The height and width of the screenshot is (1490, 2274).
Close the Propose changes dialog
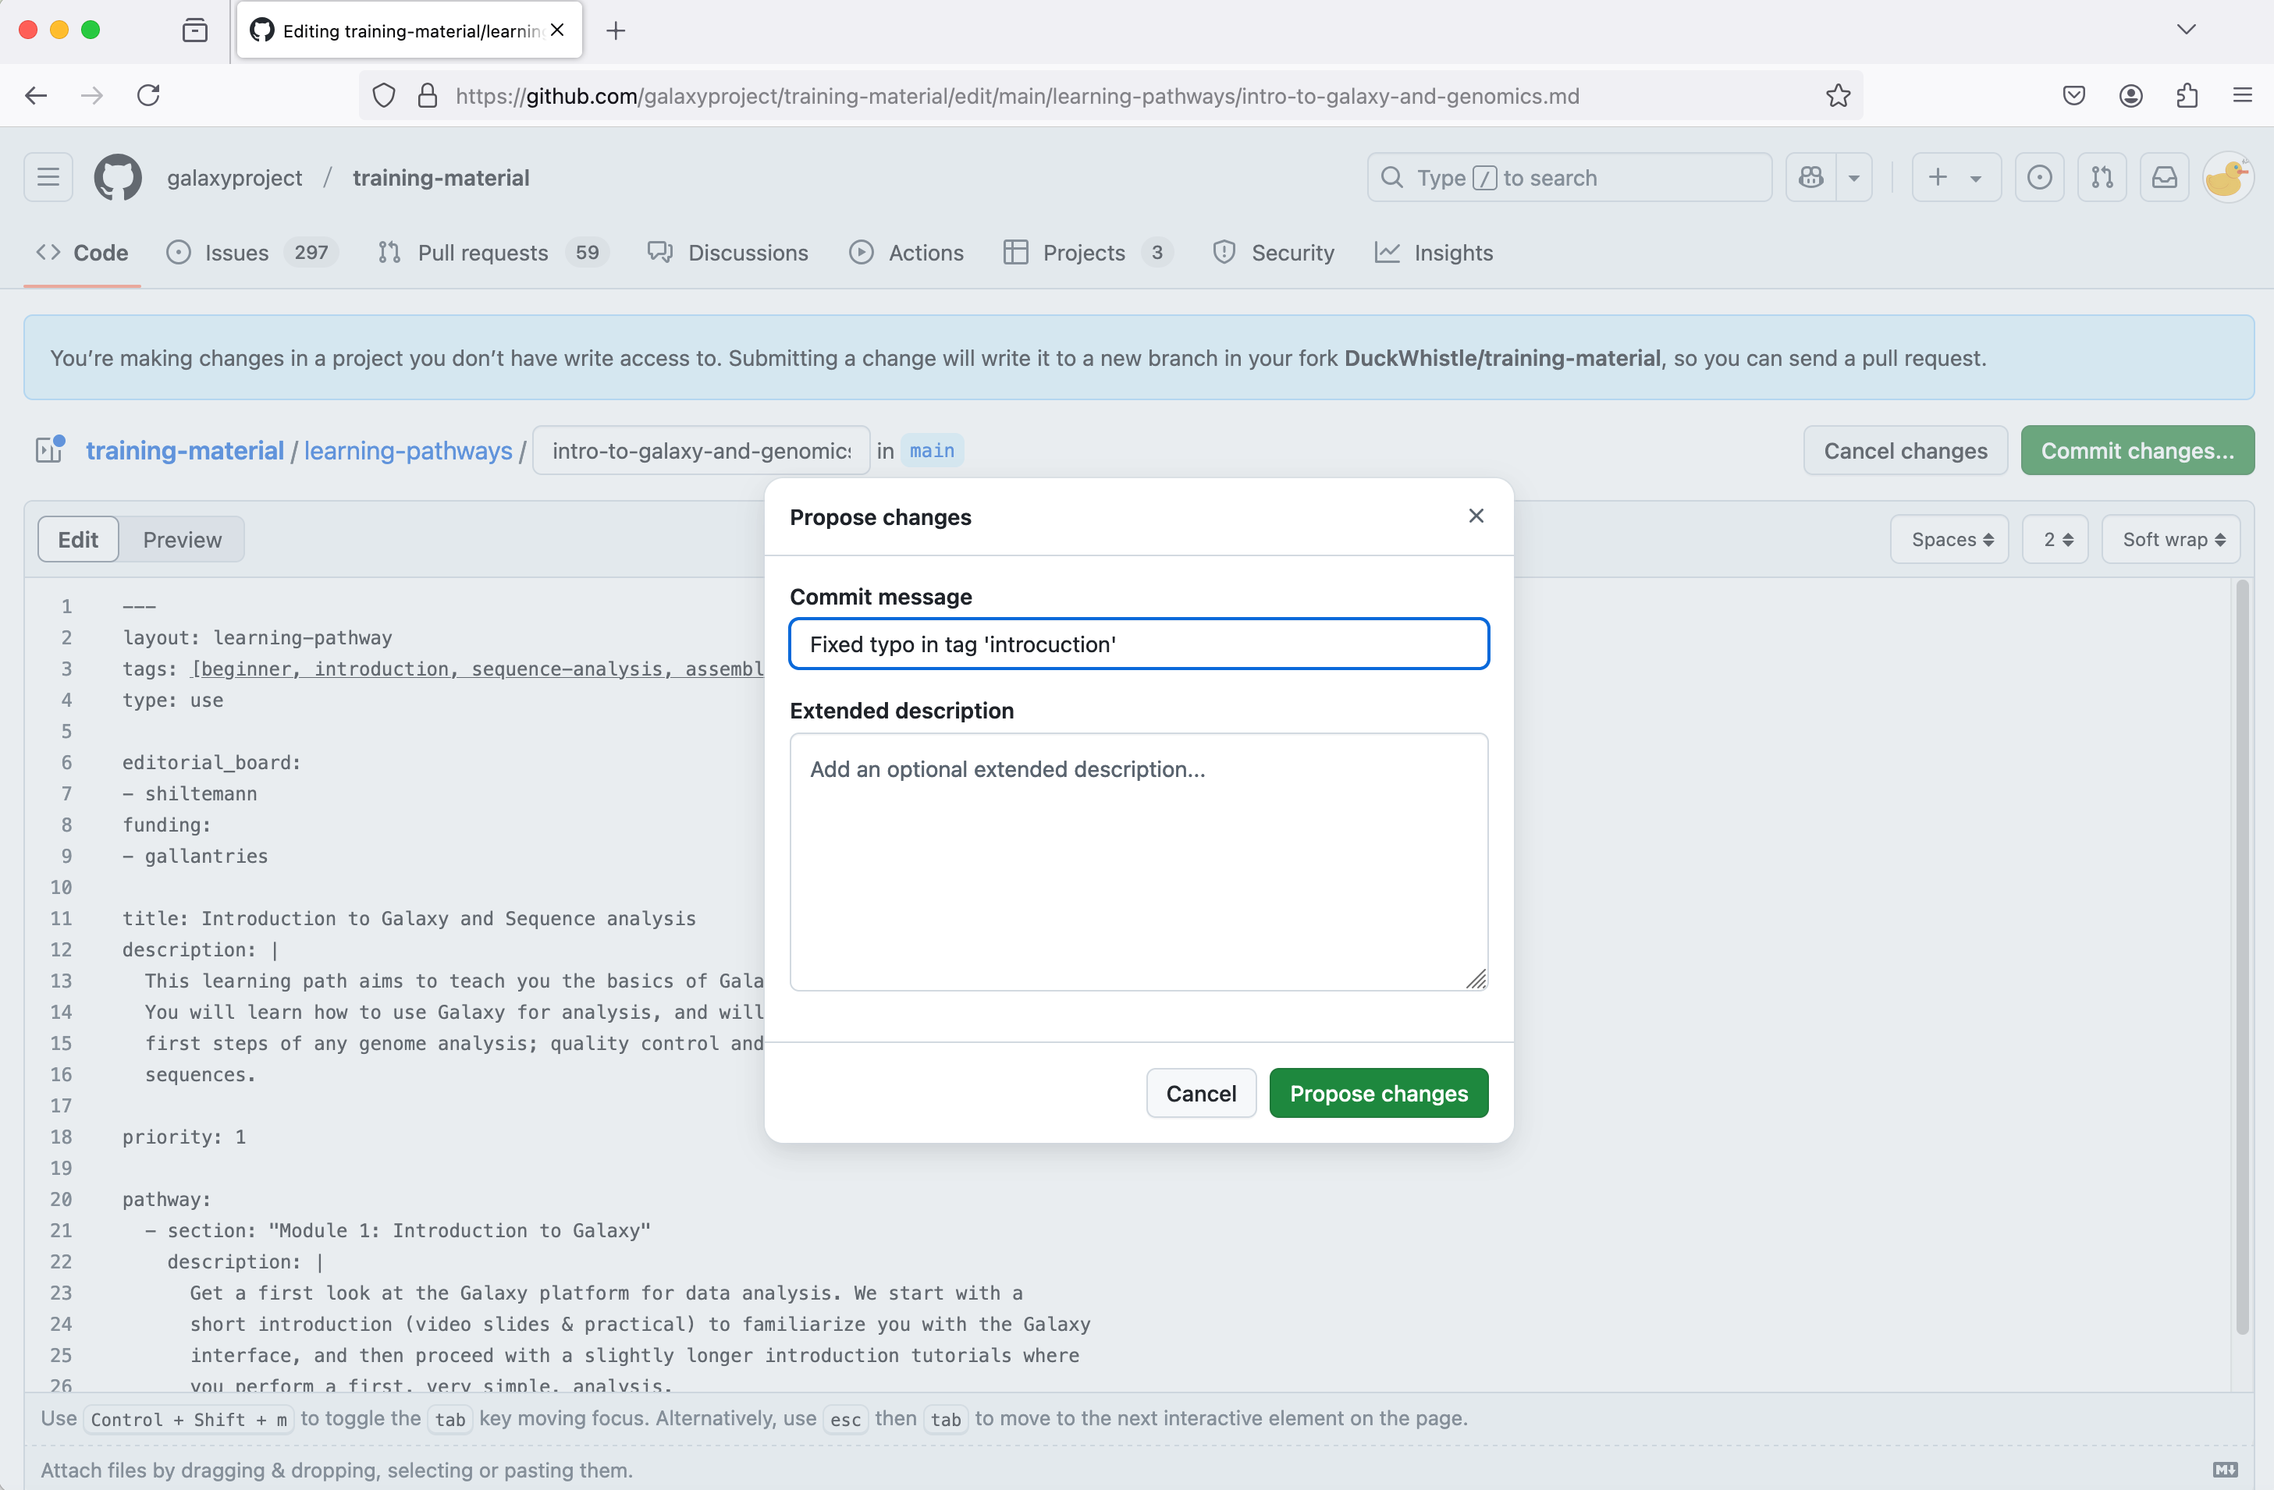1476,516
